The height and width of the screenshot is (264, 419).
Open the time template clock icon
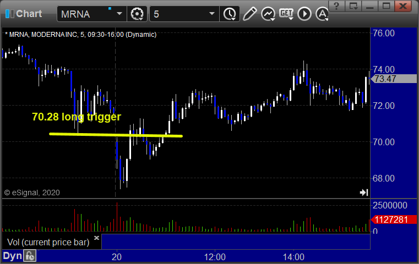[x=230, y=14]
